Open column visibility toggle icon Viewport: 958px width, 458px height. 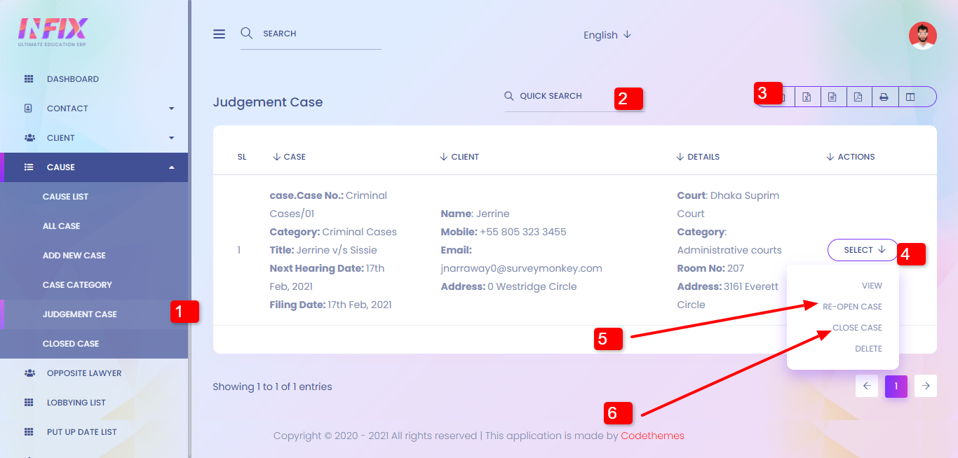click(910, 97)
